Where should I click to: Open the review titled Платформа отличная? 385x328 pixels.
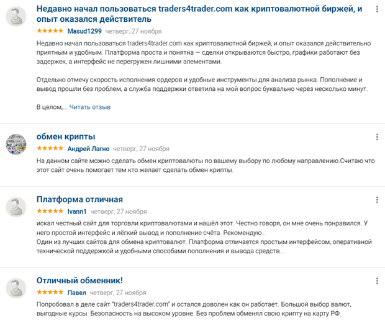pos(79,200)
